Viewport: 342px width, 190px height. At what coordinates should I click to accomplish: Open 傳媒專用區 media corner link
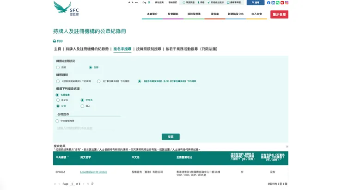[234, 3]
